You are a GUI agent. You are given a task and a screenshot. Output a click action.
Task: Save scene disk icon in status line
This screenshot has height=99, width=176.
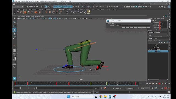[x=32, y=7]
